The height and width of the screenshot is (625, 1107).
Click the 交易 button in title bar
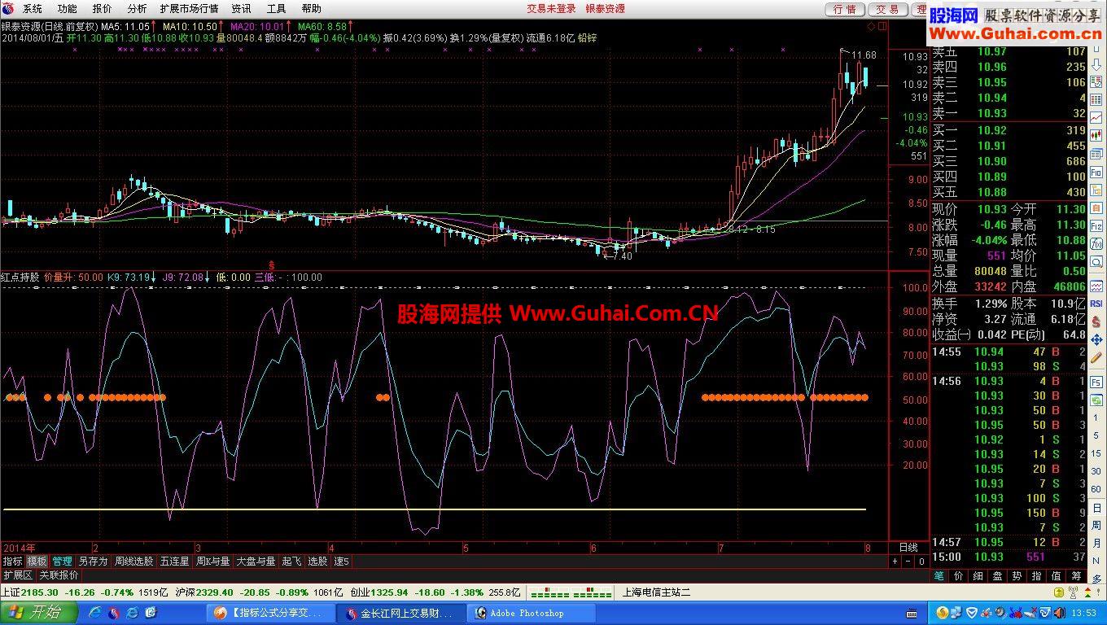click(x=887, y=9)
